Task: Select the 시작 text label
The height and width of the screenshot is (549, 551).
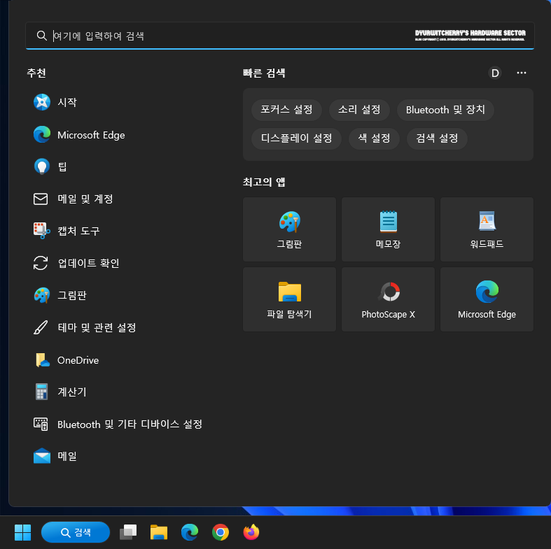Action: [x=67, y=102]
